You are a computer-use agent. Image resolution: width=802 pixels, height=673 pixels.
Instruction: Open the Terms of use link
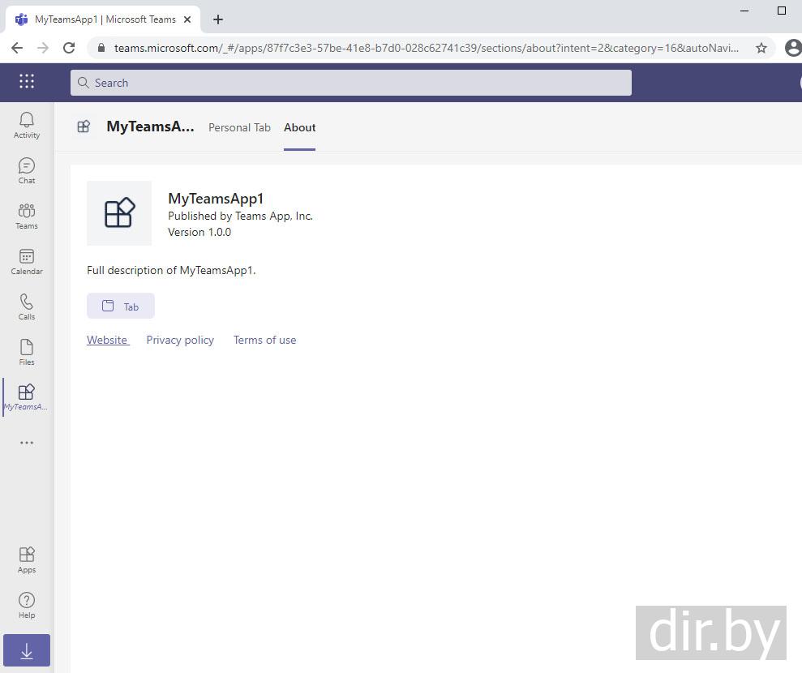pos(264,340)
